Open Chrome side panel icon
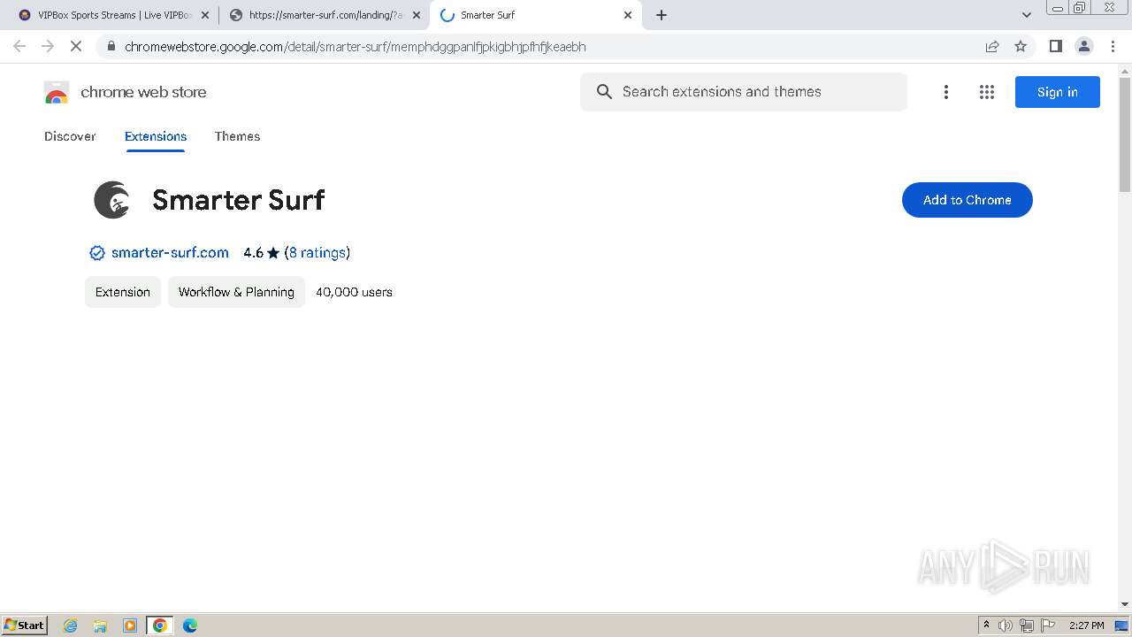Image resolution: width=1132 pixels, height=637 pixels. click(x=1055, y=46)
